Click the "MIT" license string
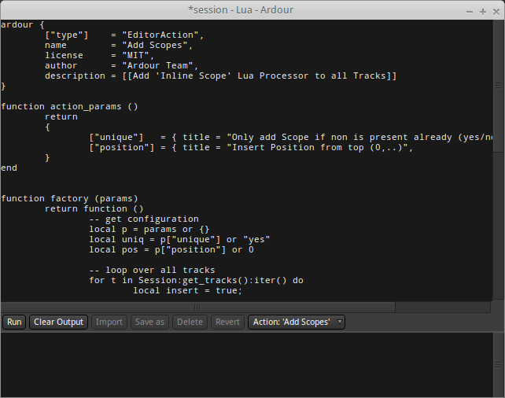The height and width of the screenshot is (398, 505). 135,55
